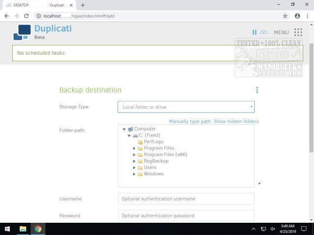Click the Manually type path link
Screen dimensions: 314x235
click(x=190, y=121)
